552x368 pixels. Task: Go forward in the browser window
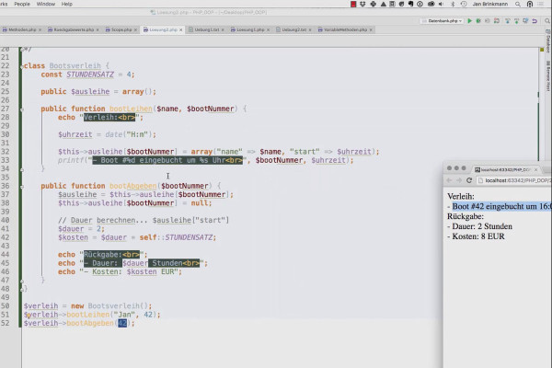tap(459, 180)
